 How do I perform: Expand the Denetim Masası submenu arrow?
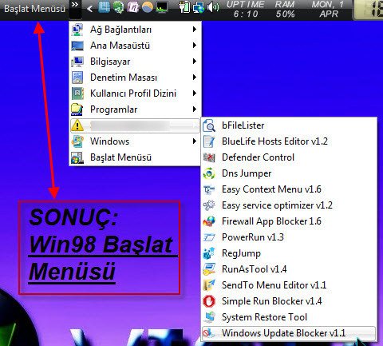point(195,78)
